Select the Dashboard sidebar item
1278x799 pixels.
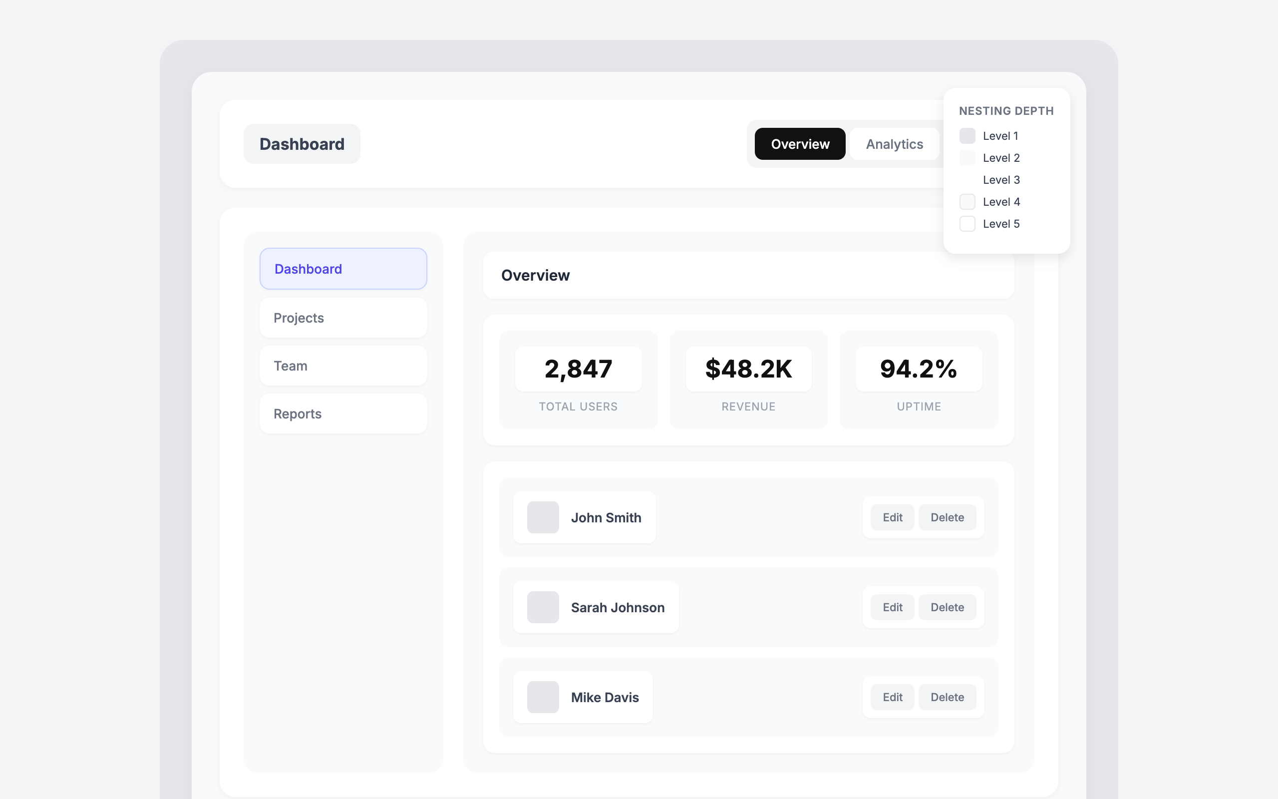pos(343,269)
